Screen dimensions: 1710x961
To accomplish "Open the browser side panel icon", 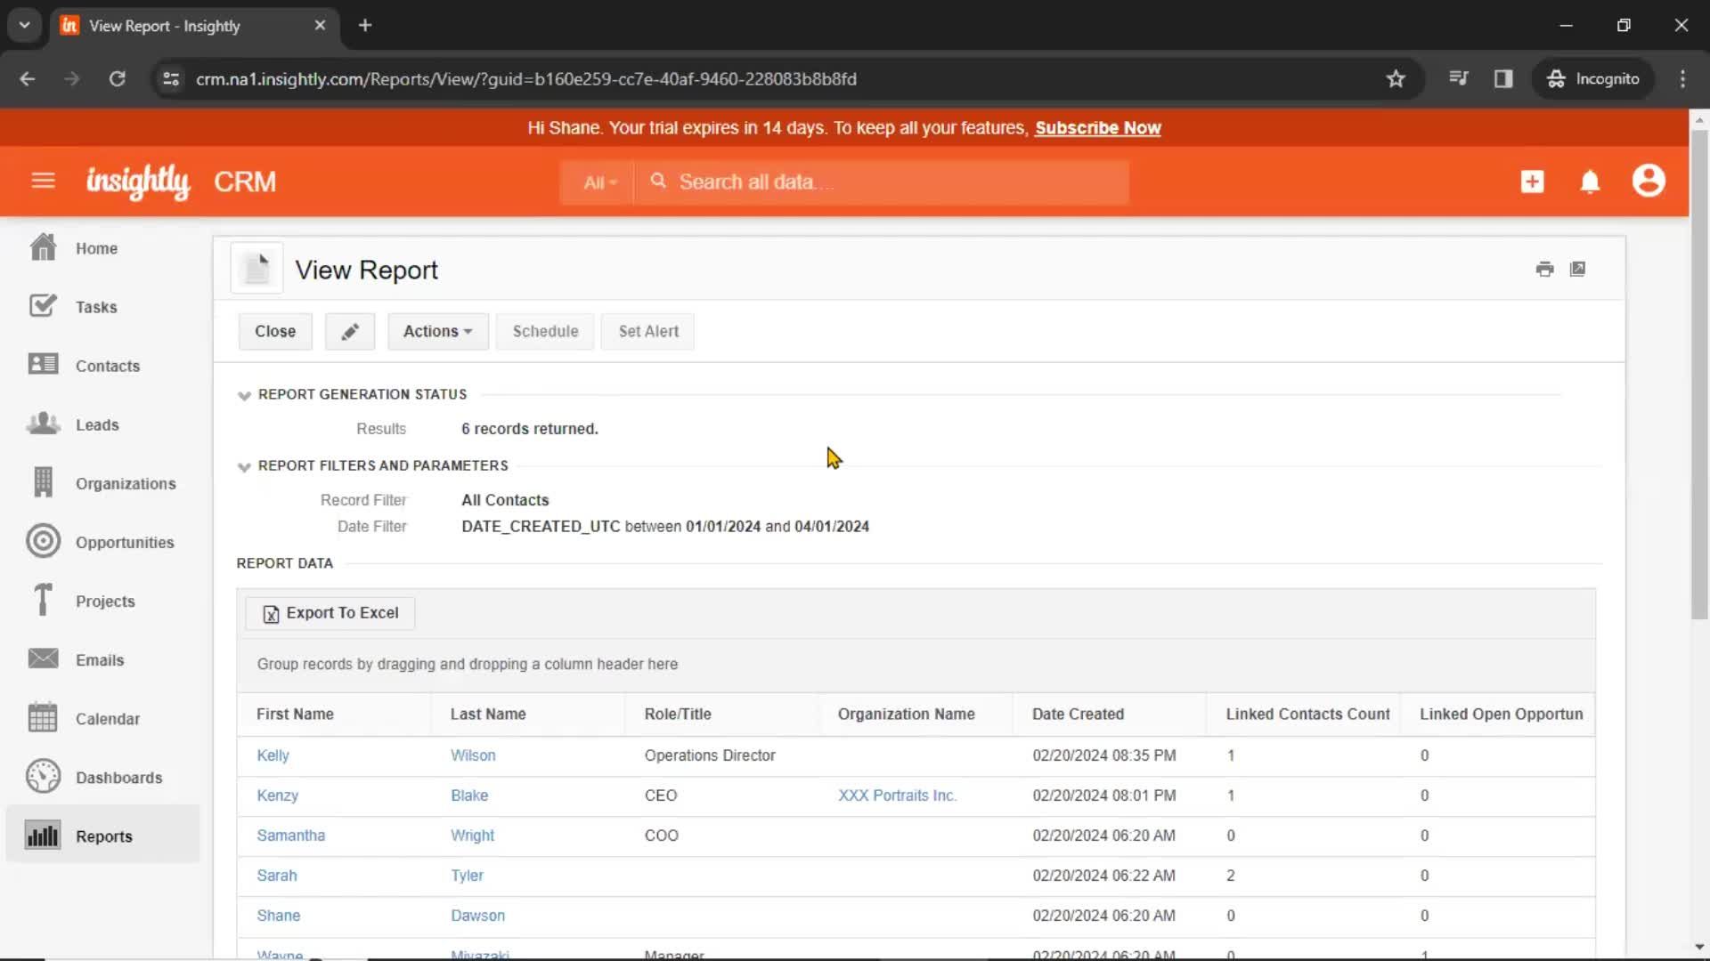I will [x=1503, y=78].
